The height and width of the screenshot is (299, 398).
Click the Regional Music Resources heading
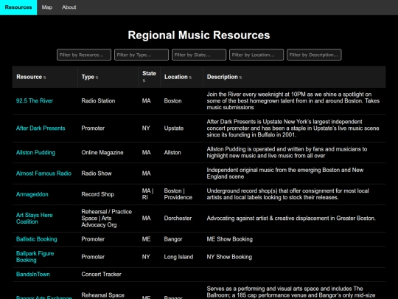(199, 35)
